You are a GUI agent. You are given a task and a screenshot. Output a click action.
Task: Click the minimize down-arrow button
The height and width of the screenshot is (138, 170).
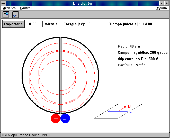(x=162, y=3)
